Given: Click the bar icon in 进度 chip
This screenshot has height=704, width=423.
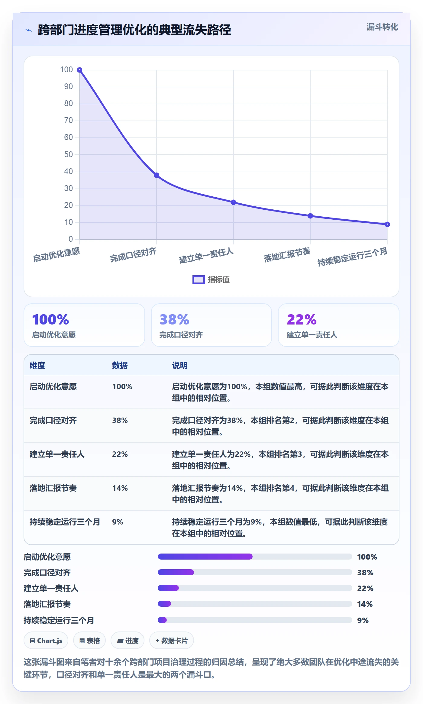Looking at the screenshot, I should pyautogui.click(x=120, y=641).
